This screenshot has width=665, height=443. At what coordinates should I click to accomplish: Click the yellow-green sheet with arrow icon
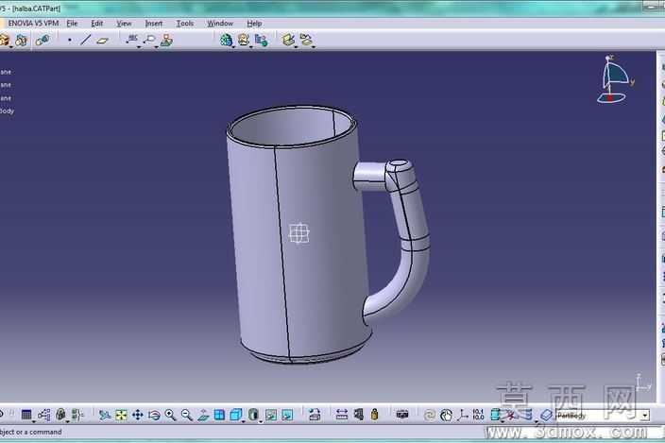(x=306, y=40)
